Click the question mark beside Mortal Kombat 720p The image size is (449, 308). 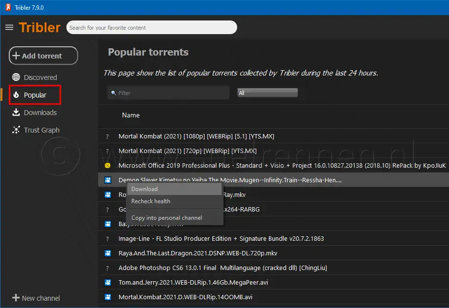pos(107,151)
